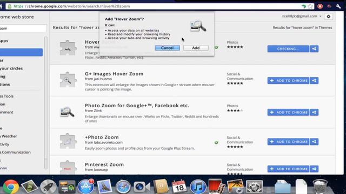Viewport: 346px width, 194px height.
Task: View results for hover zoom in Themes
Action: click(x=302, y=27)
